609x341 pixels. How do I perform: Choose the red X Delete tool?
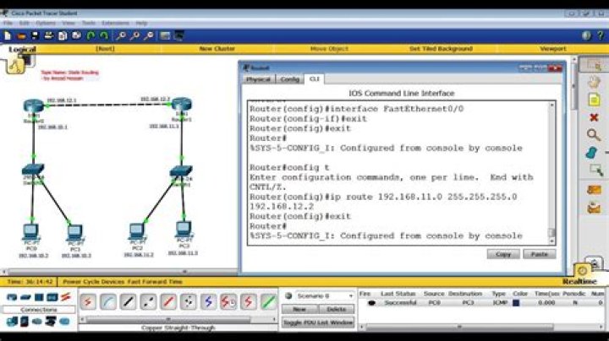coord(594,117)
